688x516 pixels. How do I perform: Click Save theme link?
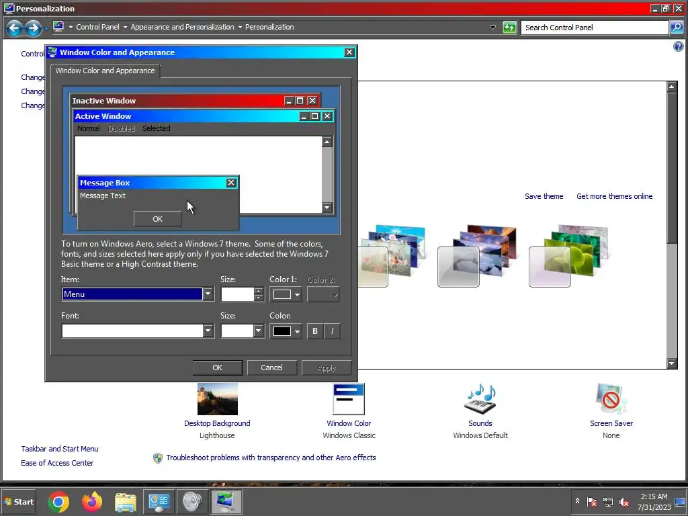click(544, 196)
